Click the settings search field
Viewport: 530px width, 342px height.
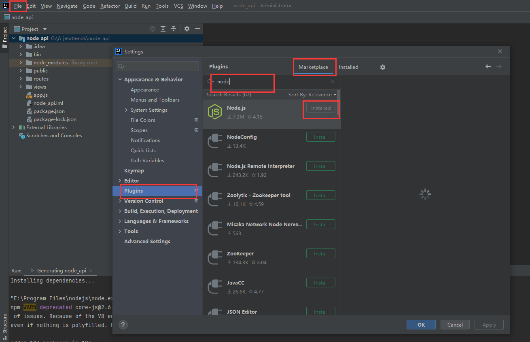(x=157, y=66)
